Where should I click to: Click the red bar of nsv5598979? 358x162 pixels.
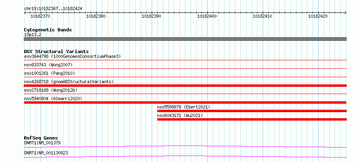(x=252, y=111)
